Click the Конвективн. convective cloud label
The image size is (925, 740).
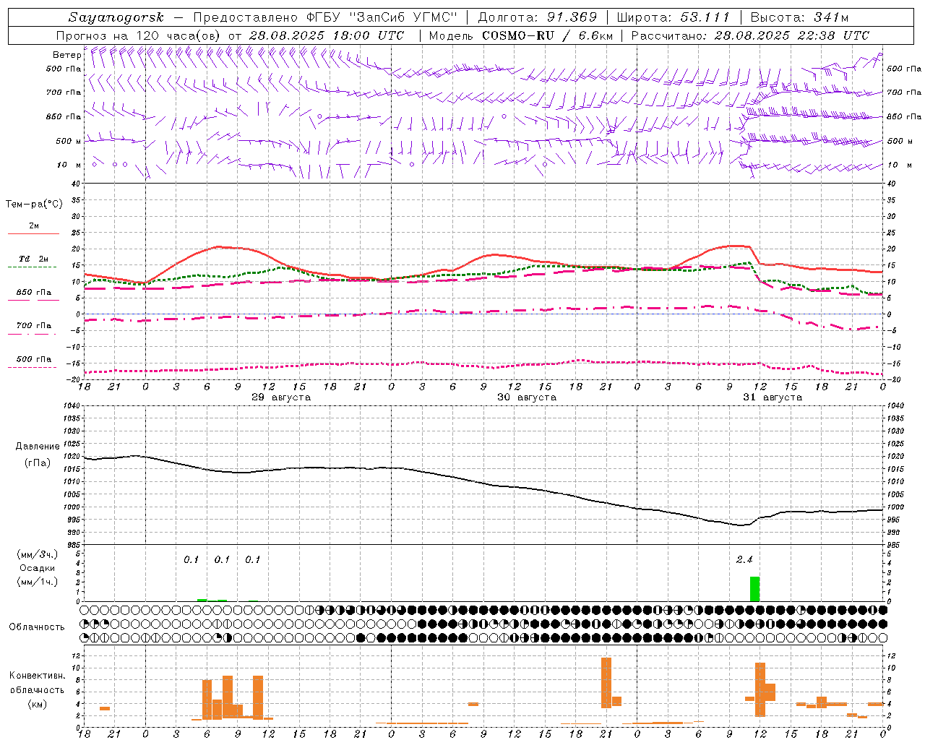click(37, 676)
